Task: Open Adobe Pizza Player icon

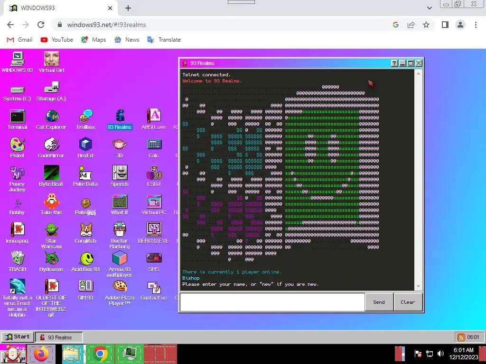Action: coord(120,293)
